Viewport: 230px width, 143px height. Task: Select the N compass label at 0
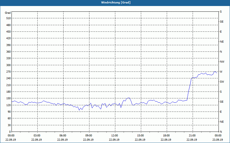[221, 132]
